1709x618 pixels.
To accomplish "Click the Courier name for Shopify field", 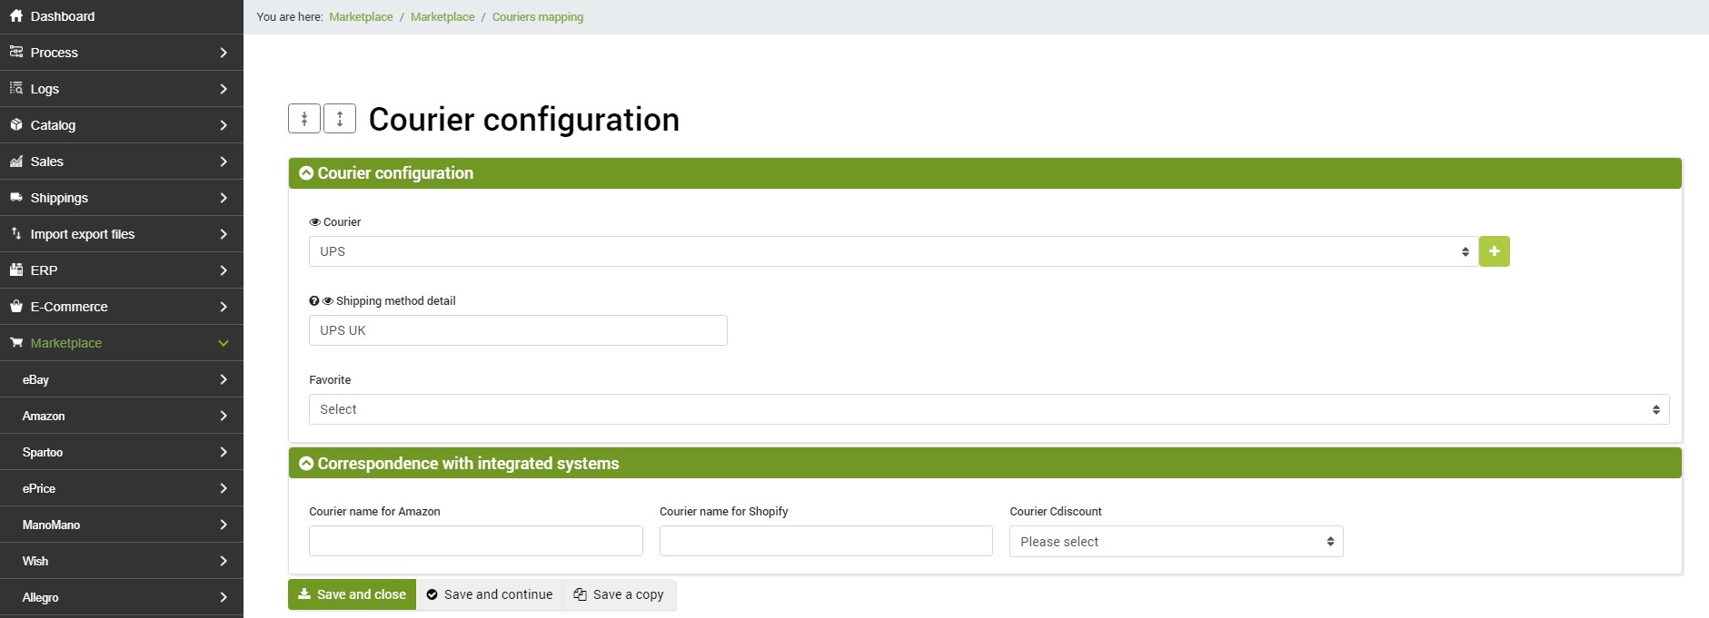I will click(x=826, y=541).
